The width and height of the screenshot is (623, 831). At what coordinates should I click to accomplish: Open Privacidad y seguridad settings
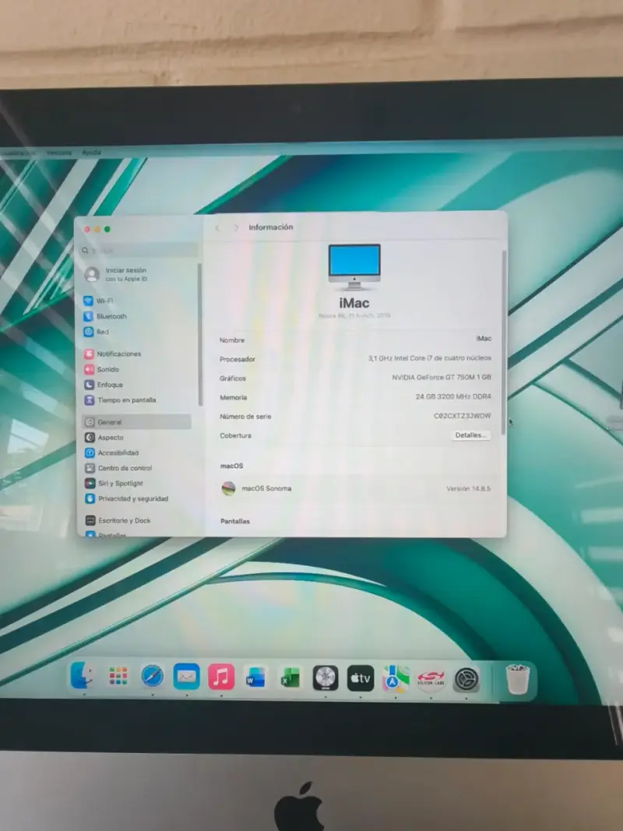point(127,498)
